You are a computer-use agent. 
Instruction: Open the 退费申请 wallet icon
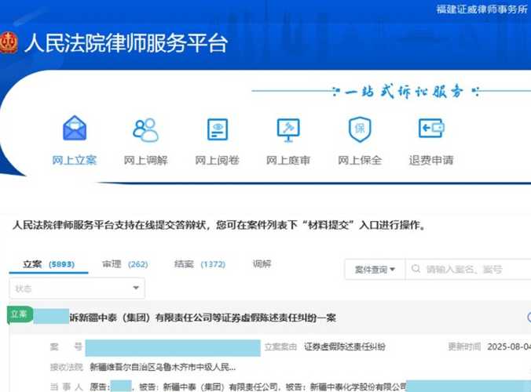click(431, 128)
